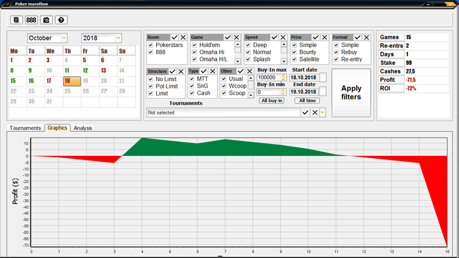Screen dimensions: 459x258
Task: Click the All time button
Action: [x=308, y=100]
